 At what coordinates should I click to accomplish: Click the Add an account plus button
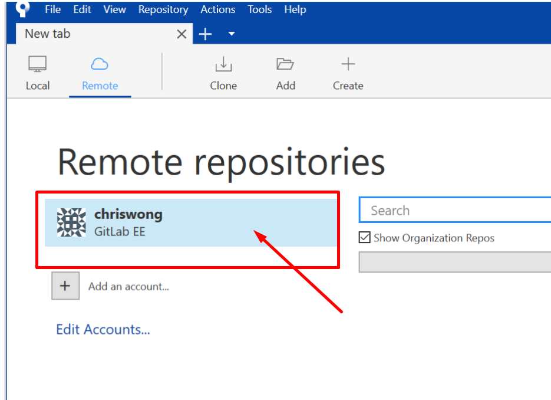click(x=65, y=286)
